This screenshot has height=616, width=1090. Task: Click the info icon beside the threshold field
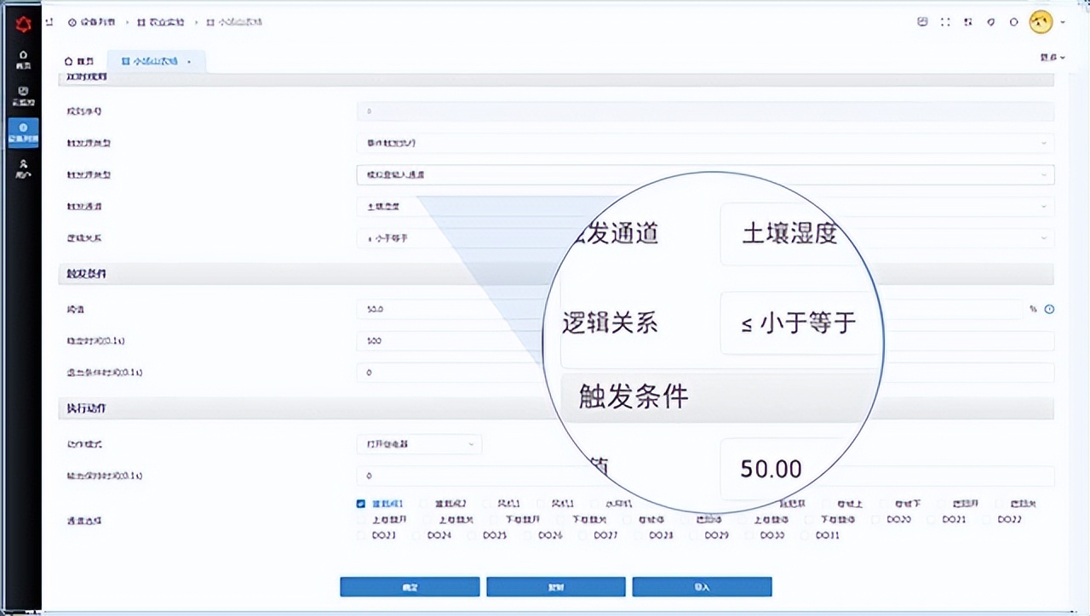1050,310
